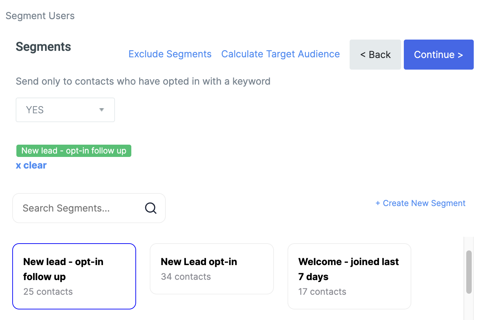
Task: Select the New Lead opt-in segment card
Action: coord(211,269)
